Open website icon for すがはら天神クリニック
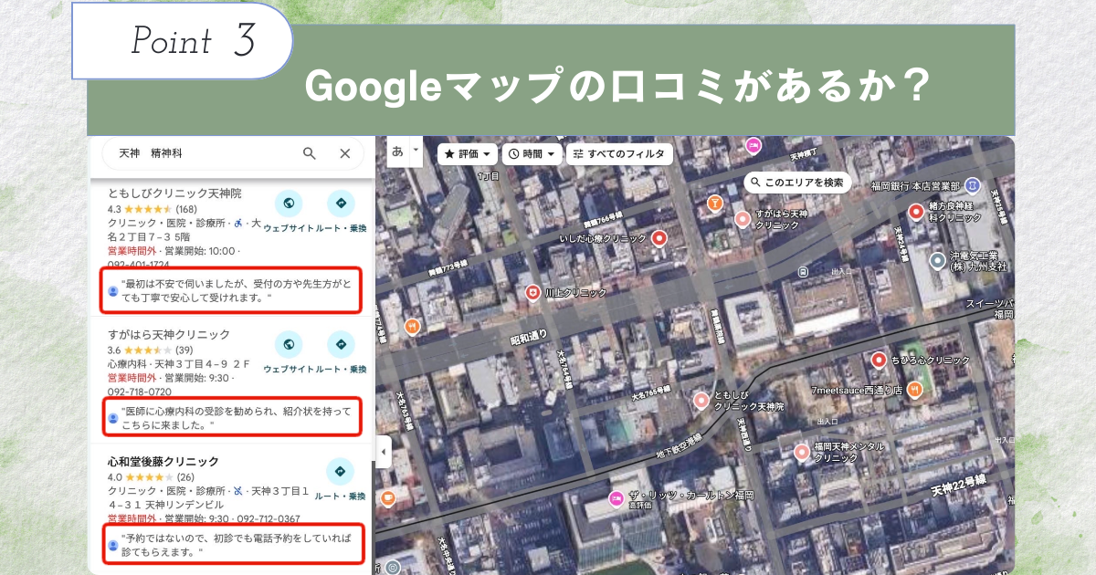 [x=289, y=344]
